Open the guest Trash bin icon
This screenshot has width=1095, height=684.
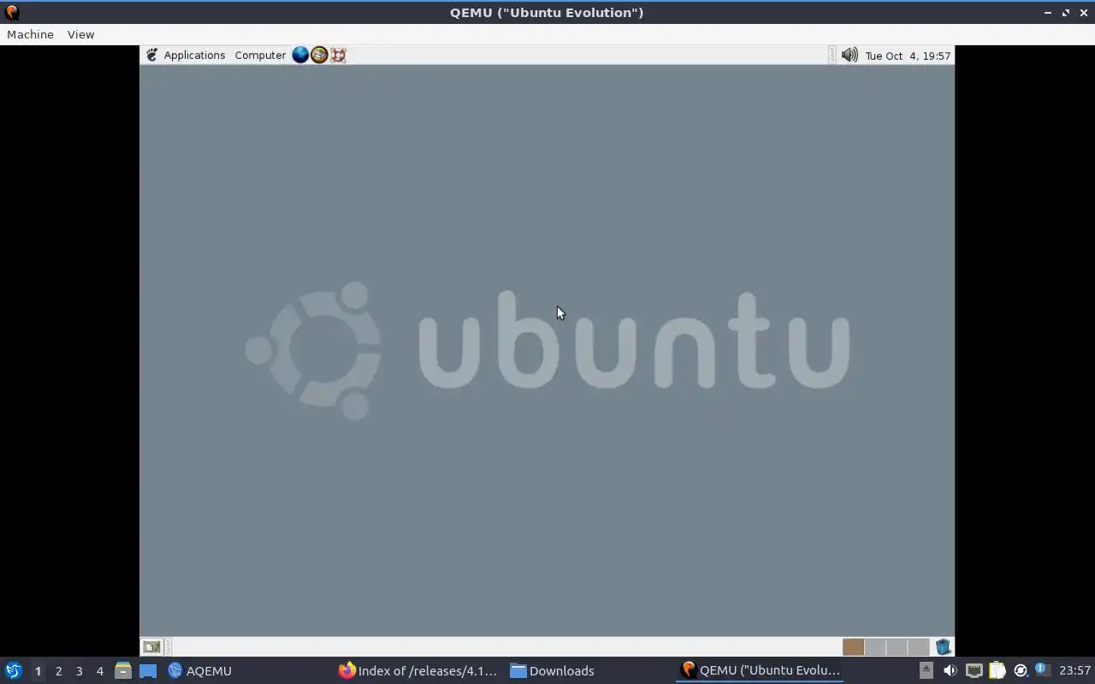(x=943, y=647)
